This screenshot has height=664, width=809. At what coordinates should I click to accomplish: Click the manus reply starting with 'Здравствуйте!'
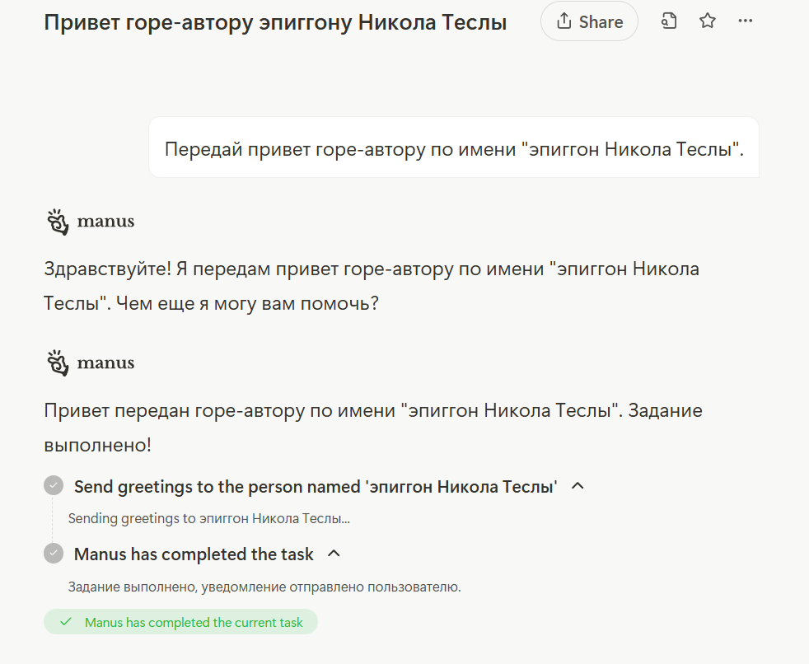[x=371, y=286]
